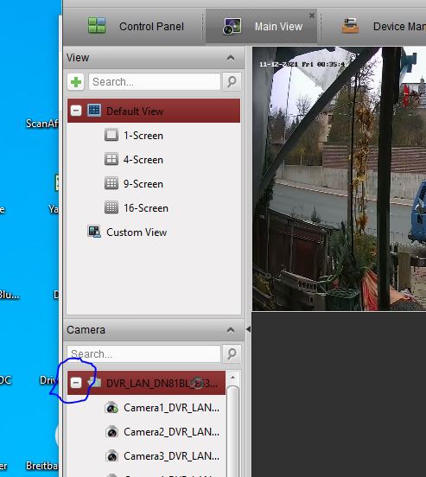Collapse the Camera panel chevron
426x477 pixels.
click(231, 330)
